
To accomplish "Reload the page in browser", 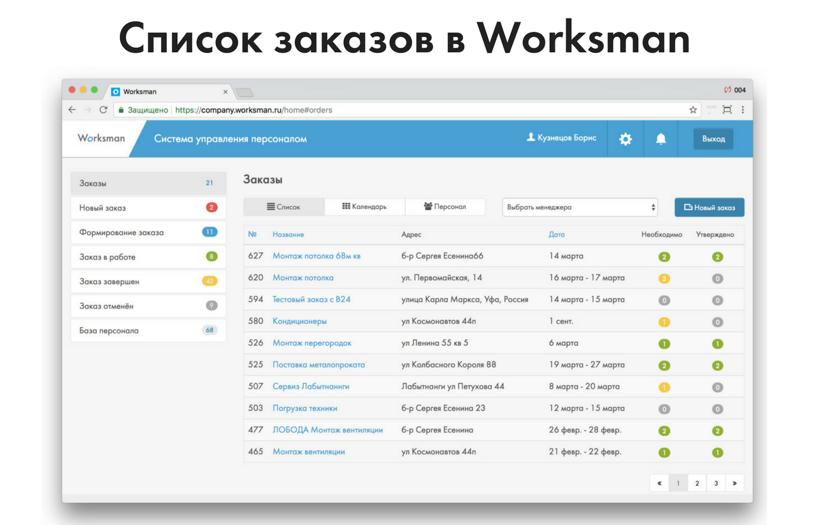I will [103, 109].
